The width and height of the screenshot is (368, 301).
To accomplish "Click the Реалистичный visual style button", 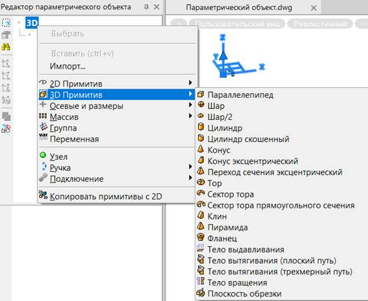I will coord(320,24).
